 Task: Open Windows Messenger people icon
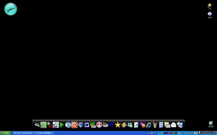[130, 125]
